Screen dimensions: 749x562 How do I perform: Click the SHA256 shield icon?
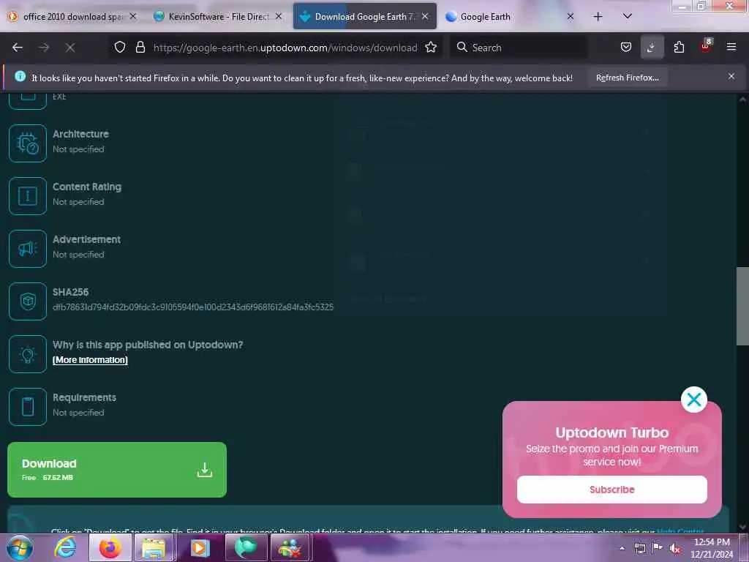point(28,301)
